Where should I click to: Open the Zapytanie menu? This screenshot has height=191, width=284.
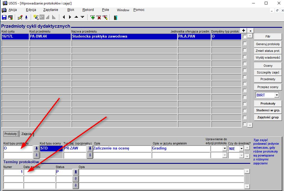pos(51,10)
